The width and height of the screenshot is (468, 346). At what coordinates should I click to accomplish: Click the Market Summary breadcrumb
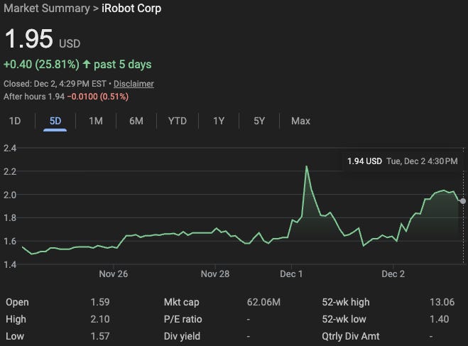pos(47,9)
